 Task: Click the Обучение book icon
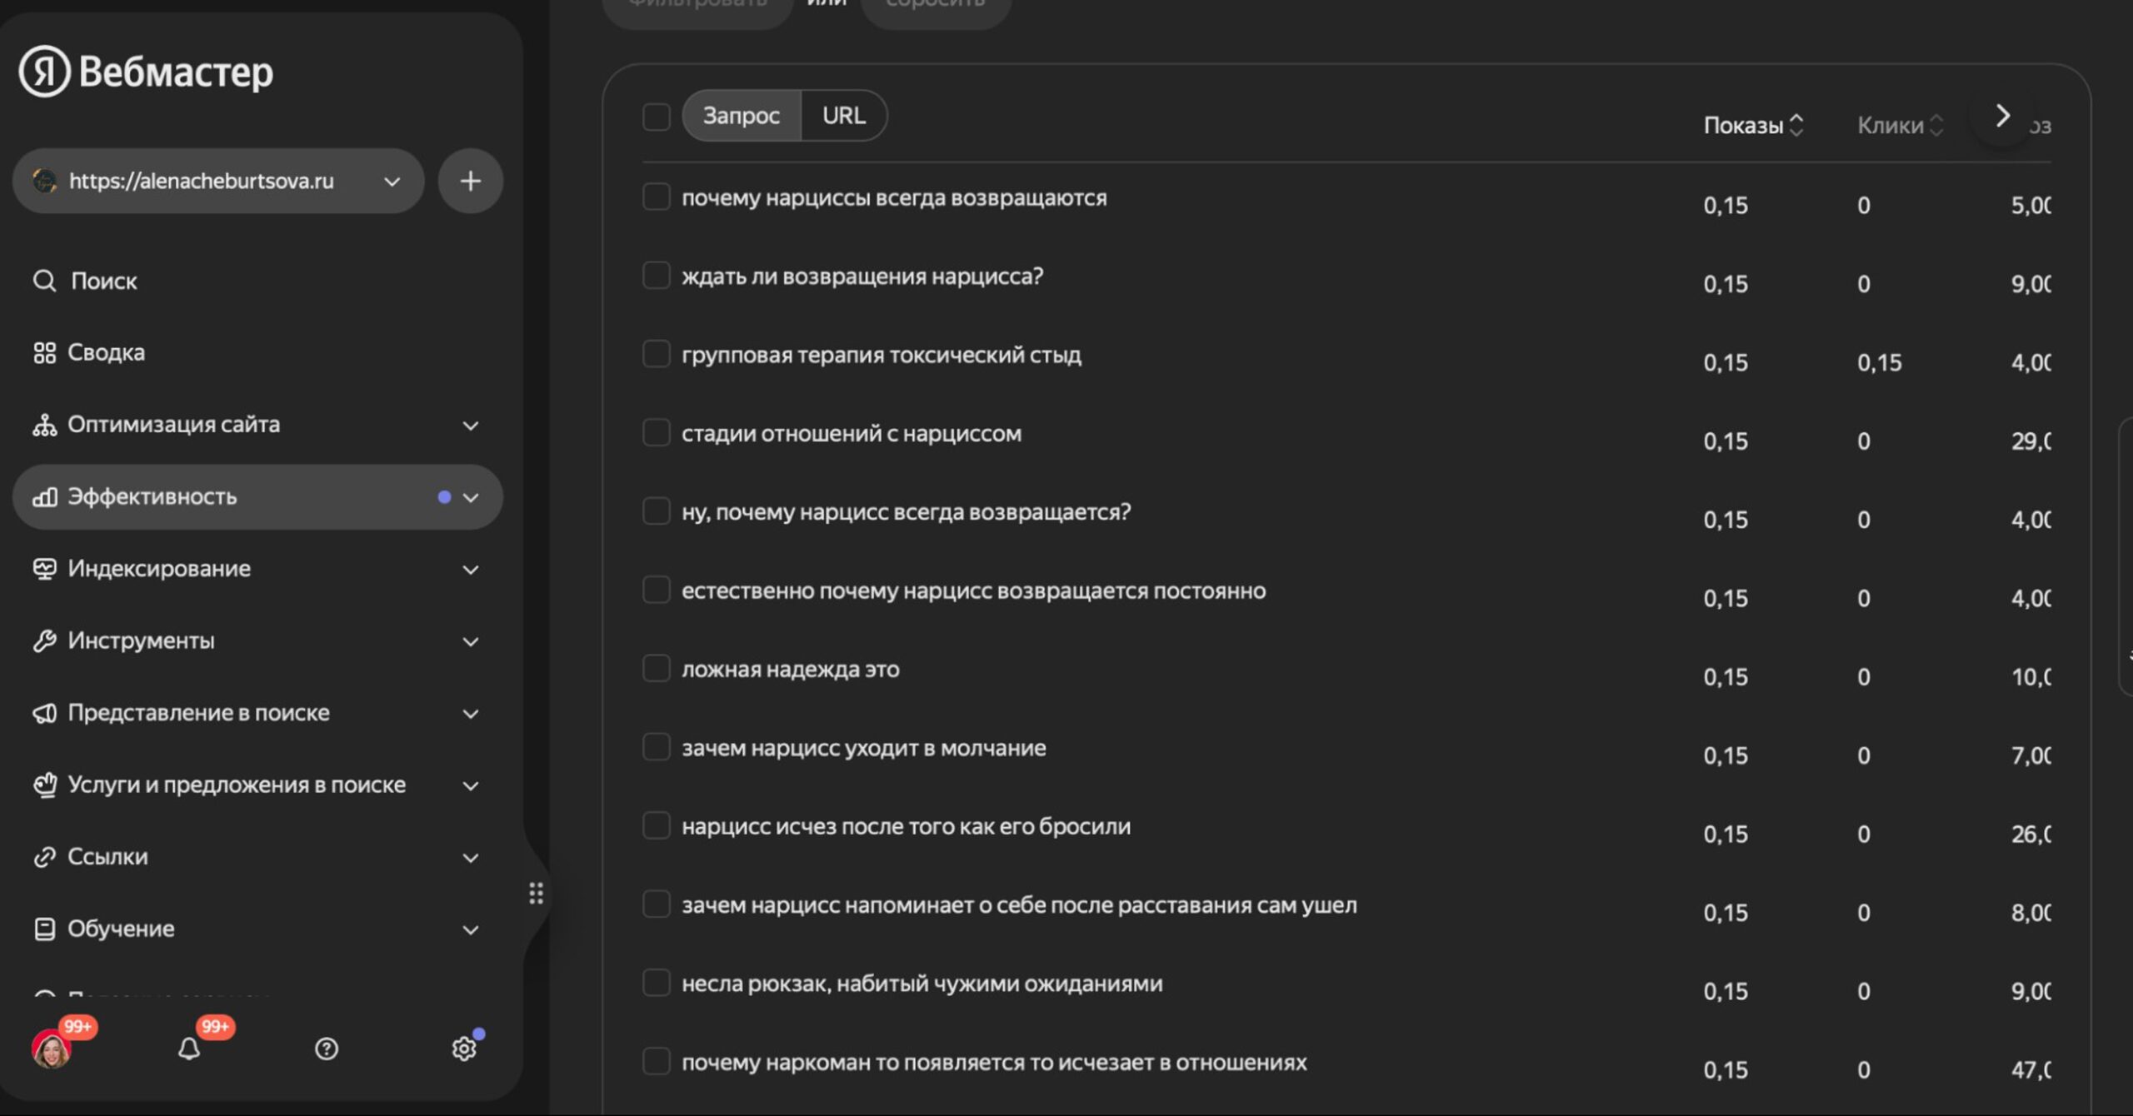(x=44, y=929)
